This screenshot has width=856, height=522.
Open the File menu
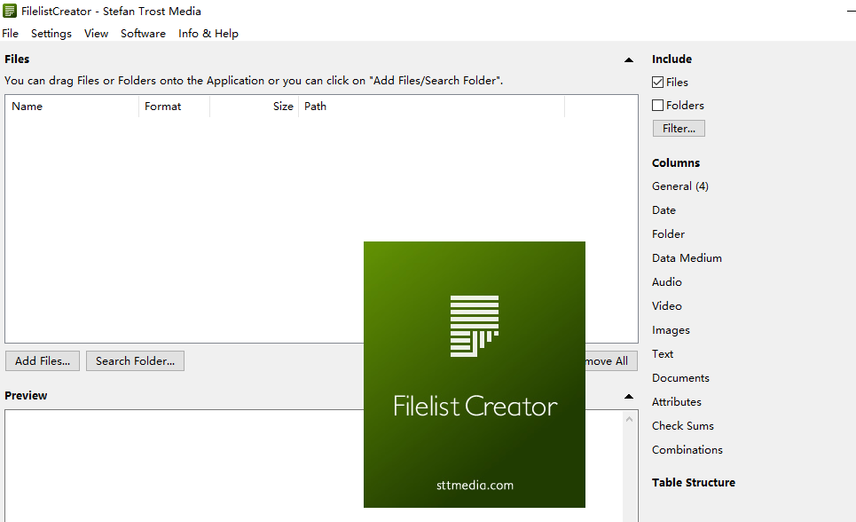tap(11, 34)
